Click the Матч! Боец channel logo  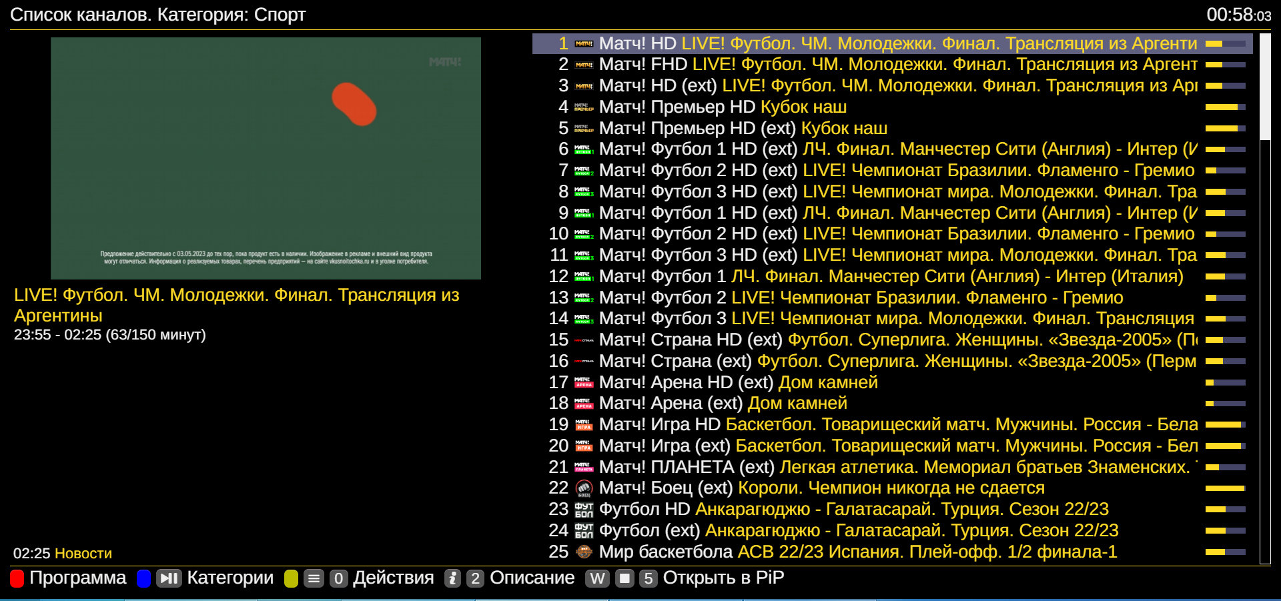[584, 488]
